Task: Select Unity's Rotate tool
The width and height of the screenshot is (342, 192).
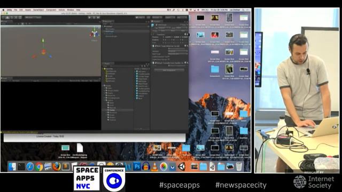Action: (12, 18)
